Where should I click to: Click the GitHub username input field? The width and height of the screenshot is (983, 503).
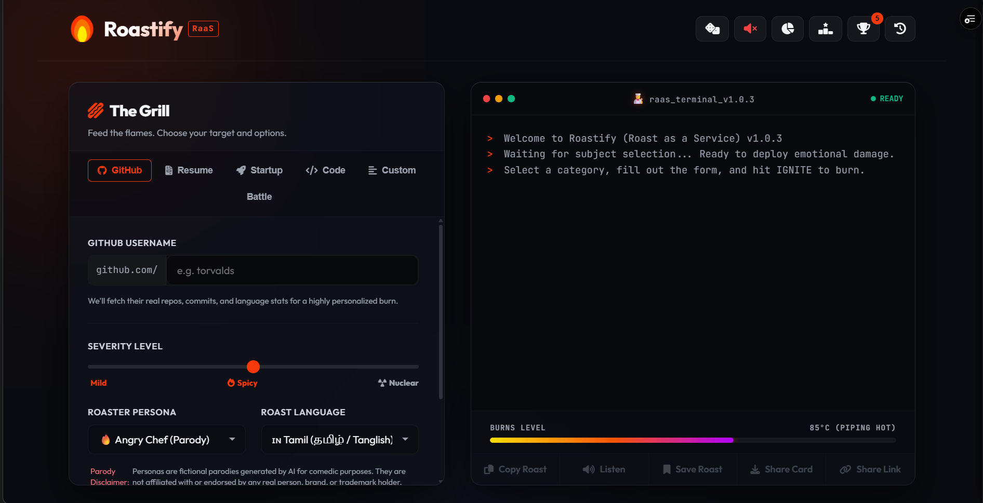[x=292, y=270]
